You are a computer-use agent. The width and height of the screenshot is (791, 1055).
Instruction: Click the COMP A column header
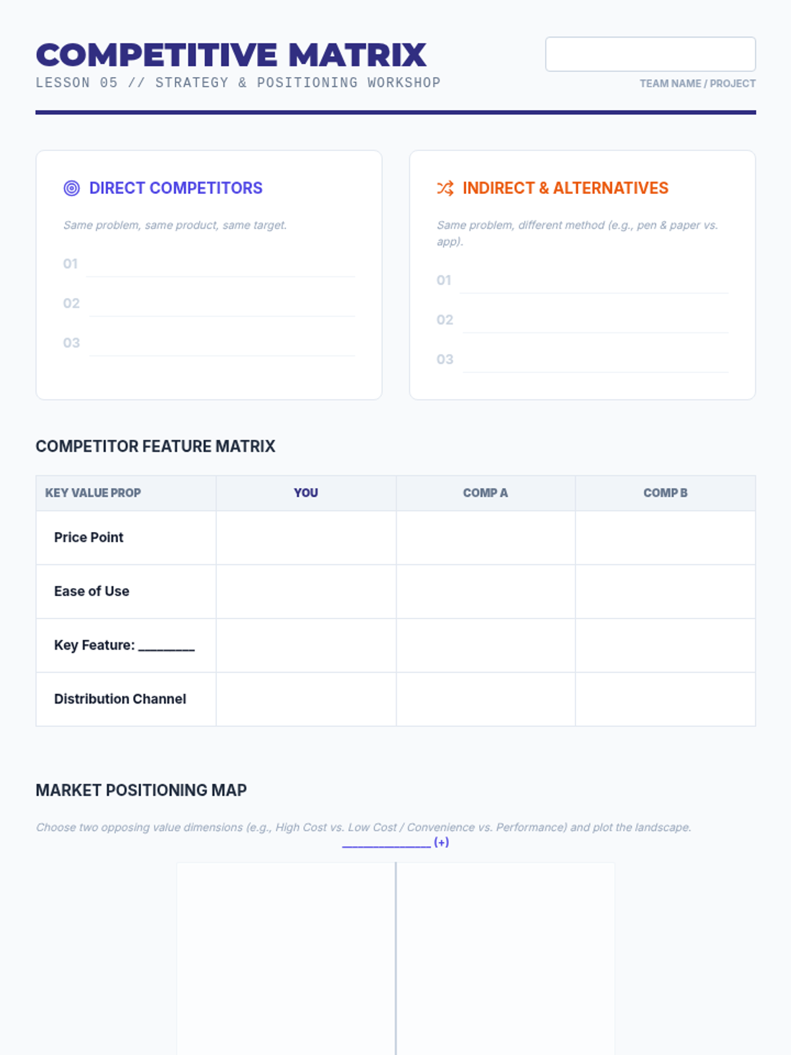tap(485, 493)
